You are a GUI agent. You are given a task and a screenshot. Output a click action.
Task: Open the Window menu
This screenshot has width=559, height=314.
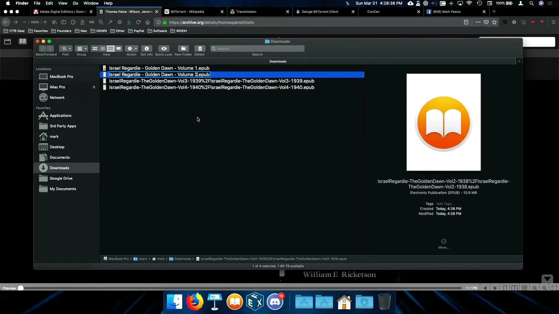point(91,3)
